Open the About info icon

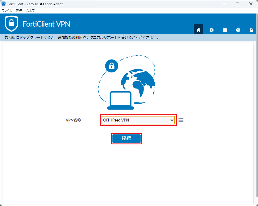tap(238, 30)
